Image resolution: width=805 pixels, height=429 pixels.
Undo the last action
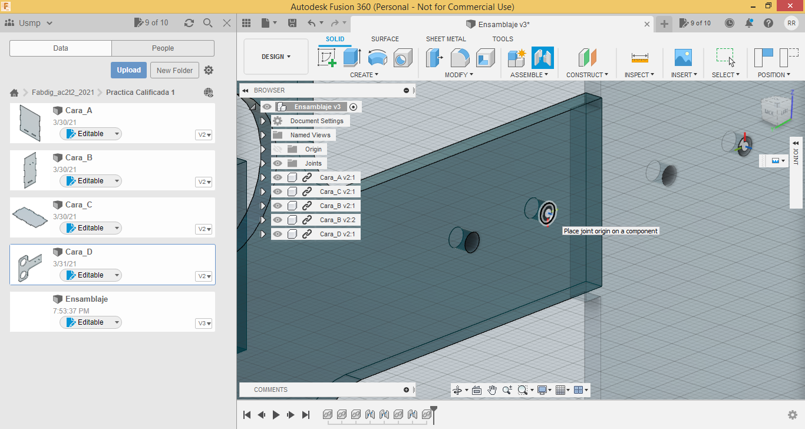[x=312, y=23]
